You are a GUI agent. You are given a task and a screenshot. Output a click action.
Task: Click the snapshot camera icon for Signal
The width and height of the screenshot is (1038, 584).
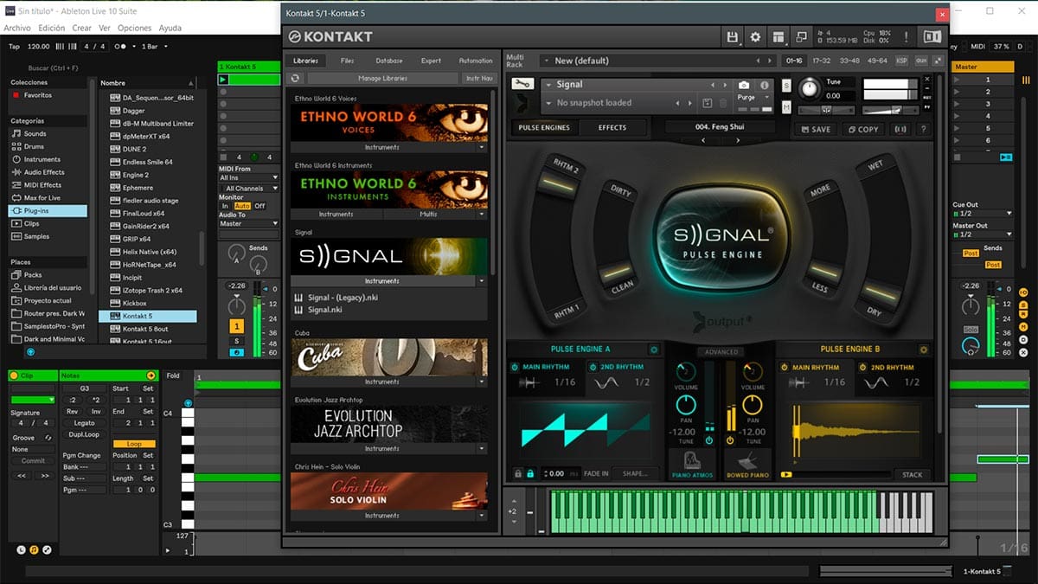744,85
